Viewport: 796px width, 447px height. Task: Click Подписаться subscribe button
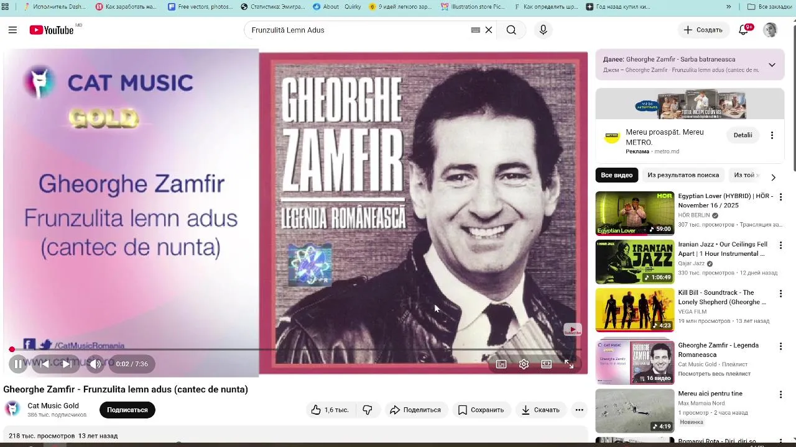(127, 410)
